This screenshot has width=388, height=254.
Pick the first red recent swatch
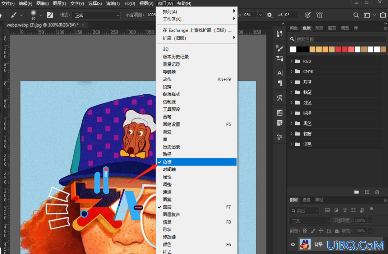click(x=338, y=49)
